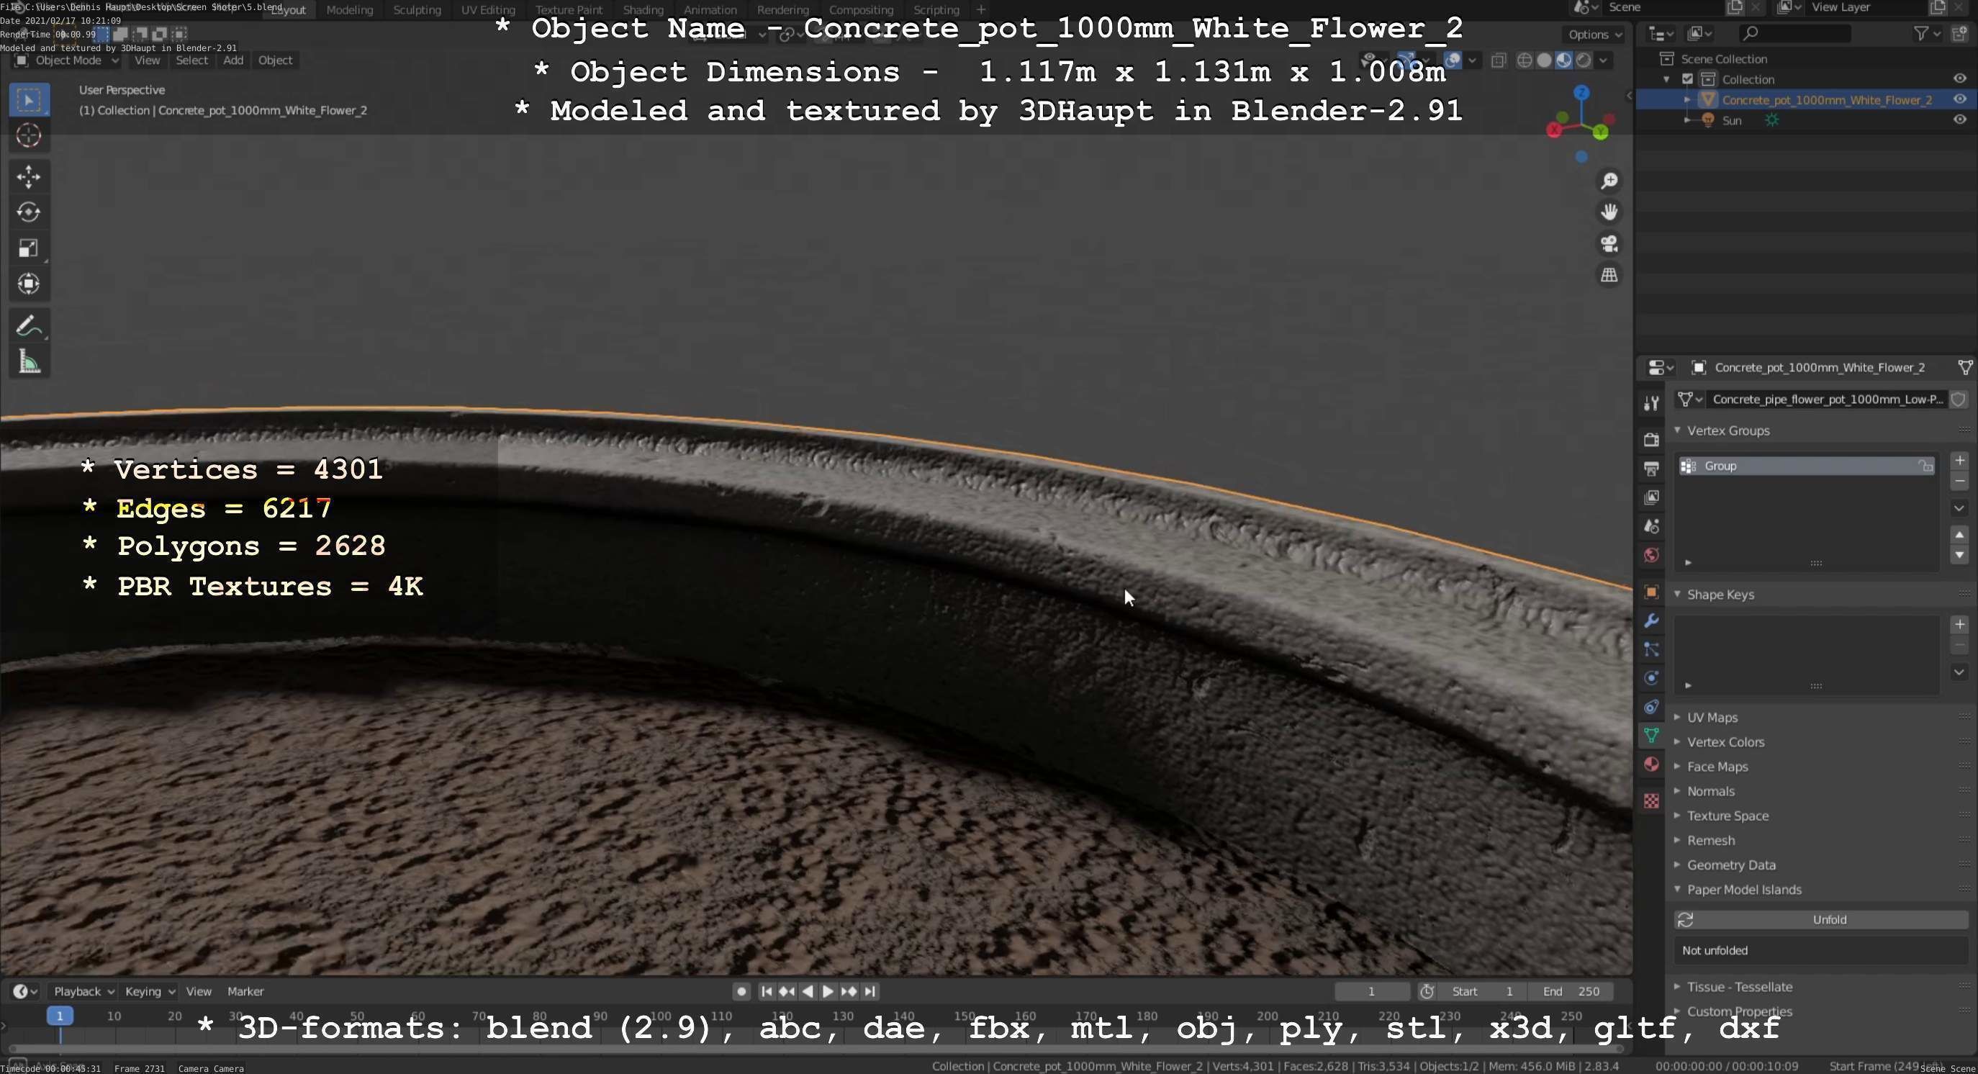Click the current frame marker 1
The width and height of the screenshot is (1978, 1074).
point(60,1016)
